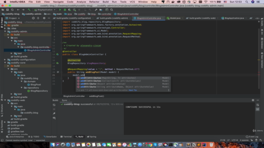Click the eye filter icon in Build panel

pos(54,118)
